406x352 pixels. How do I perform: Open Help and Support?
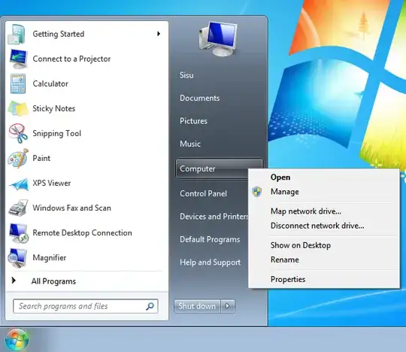coord(210,262)
